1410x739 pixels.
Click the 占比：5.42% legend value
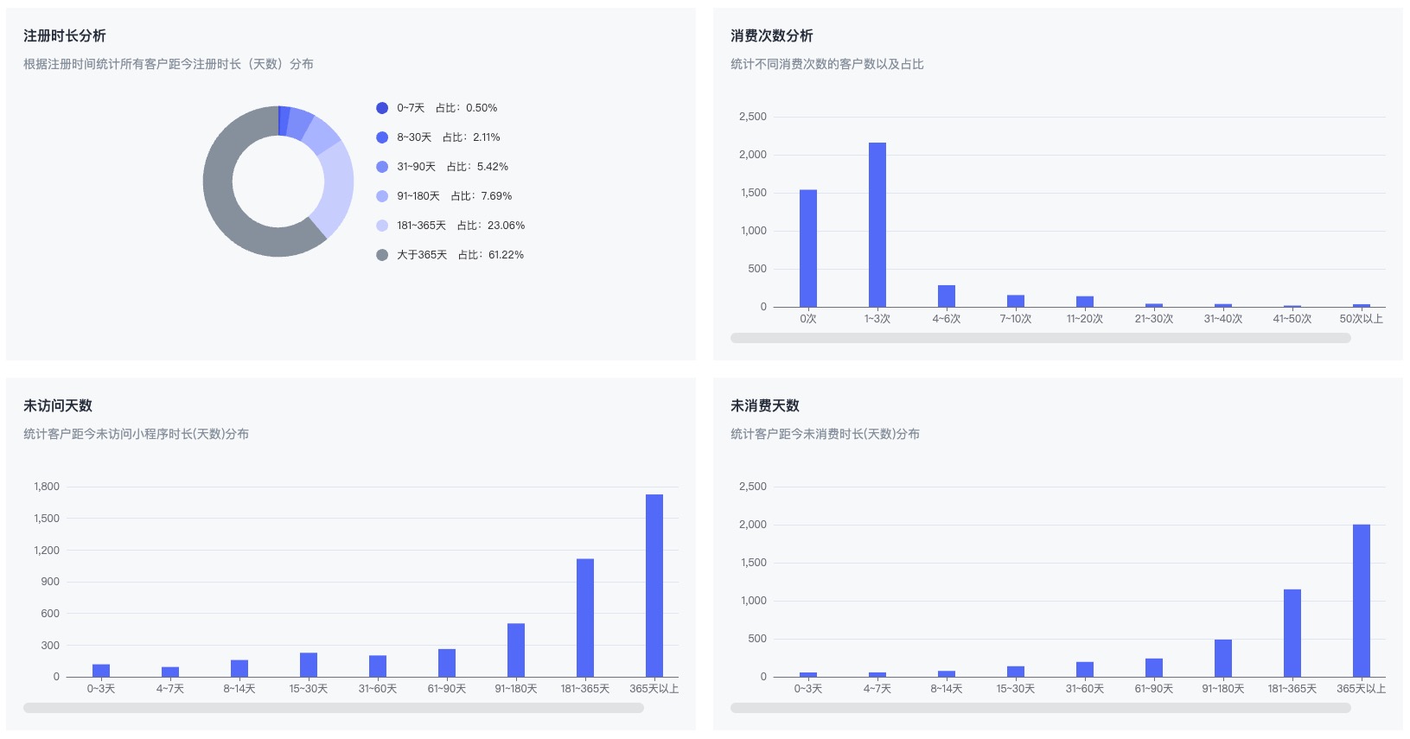coord(477,167)
